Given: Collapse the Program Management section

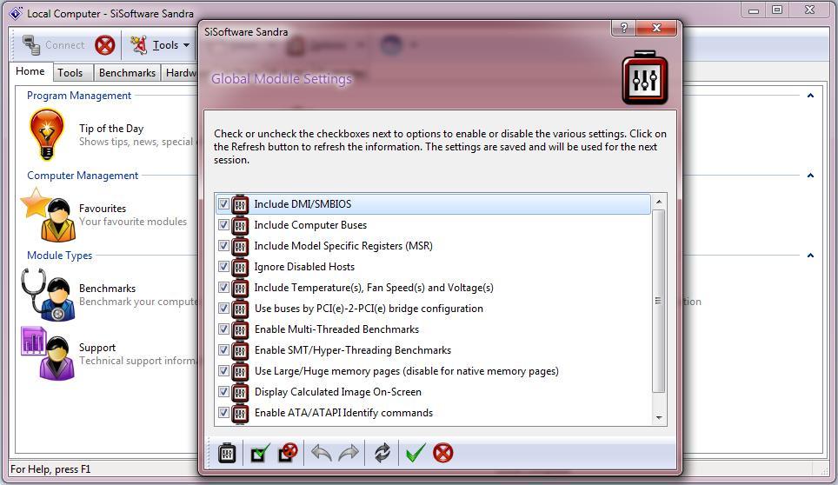Looking at the screenshot, I should click(x=810, y=96).
